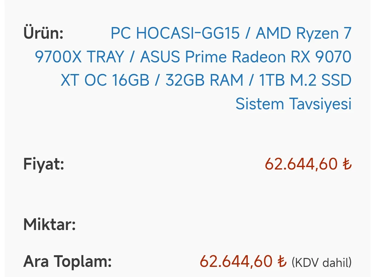Click the lira symbol in Ara Toplam row
This screenshot has height=277, width=375.
pyautogui.click(x=282, y=262)
